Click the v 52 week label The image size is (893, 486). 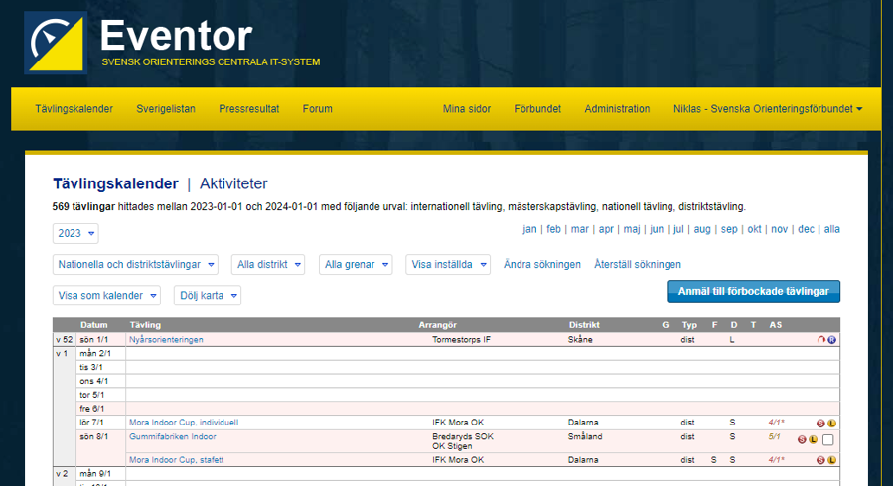tap(64, 340)
